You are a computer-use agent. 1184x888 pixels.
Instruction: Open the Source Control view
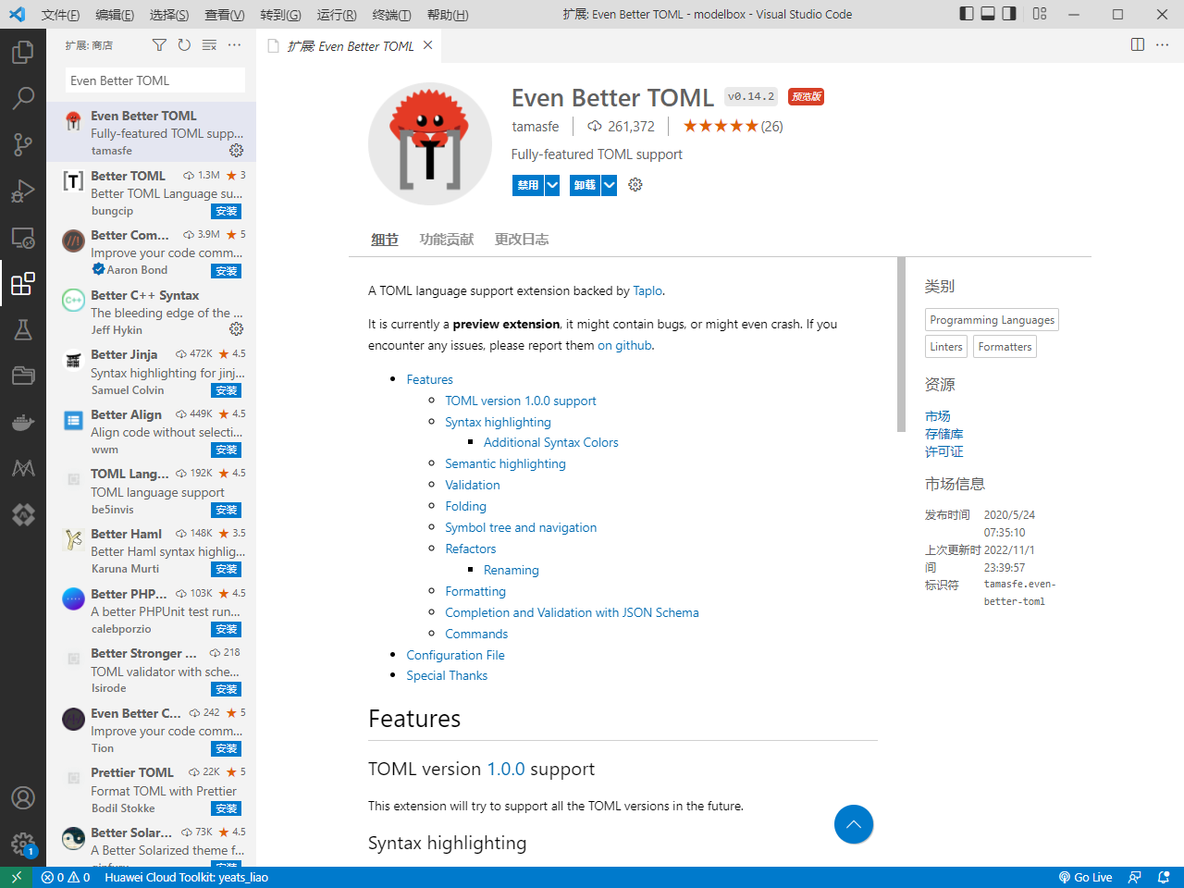(23, 144)
